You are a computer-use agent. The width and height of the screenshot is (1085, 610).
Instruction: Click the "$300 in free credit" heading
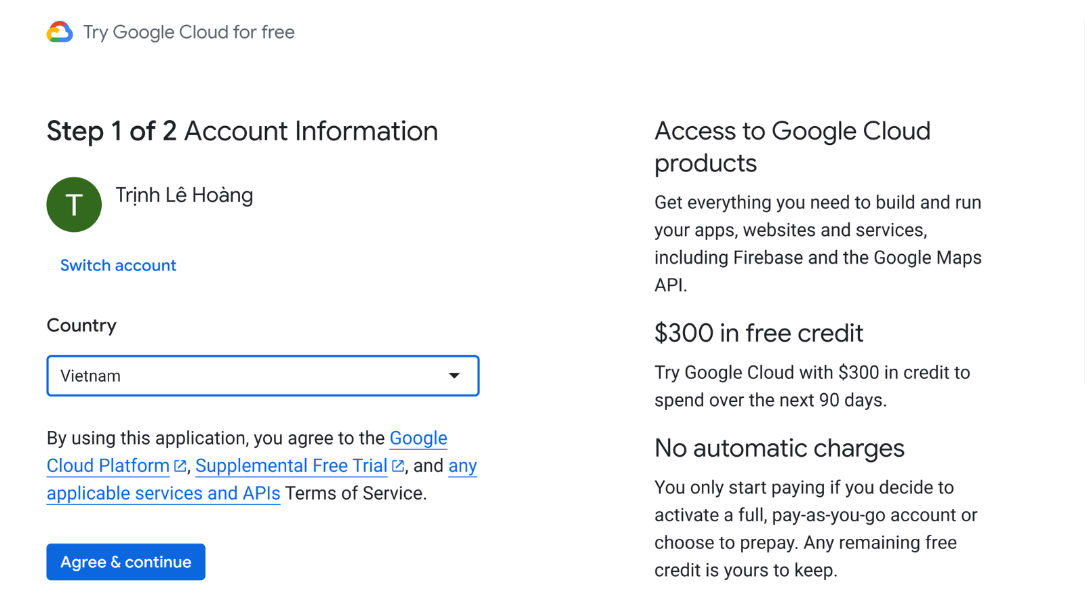click(x=758, y=333)
